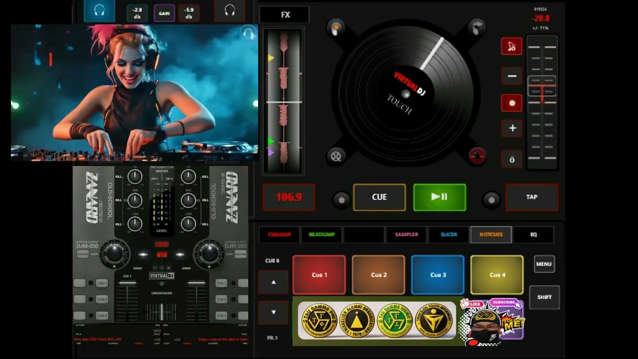Click the red scratch DJ icon
Viewport: 638px width, 359px height.
click(x=477, y=157)
